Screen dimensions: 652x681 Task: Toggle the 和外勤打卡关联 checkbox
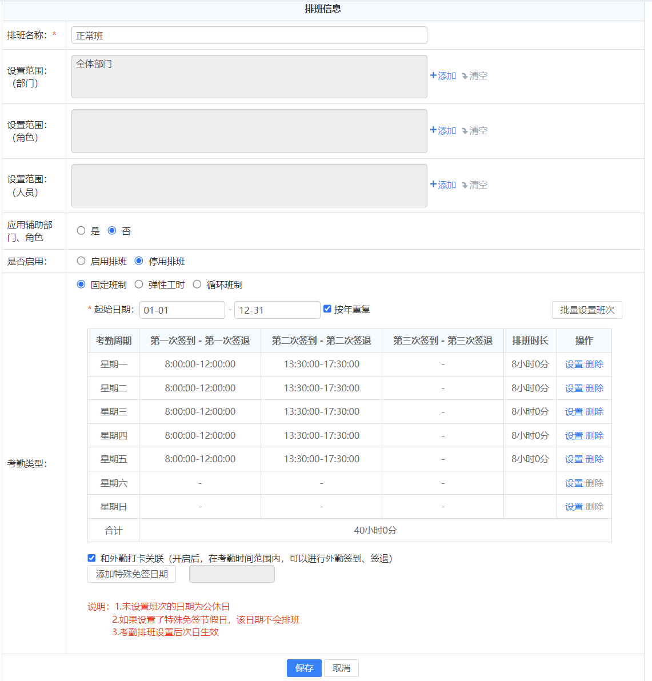[91, 558]
